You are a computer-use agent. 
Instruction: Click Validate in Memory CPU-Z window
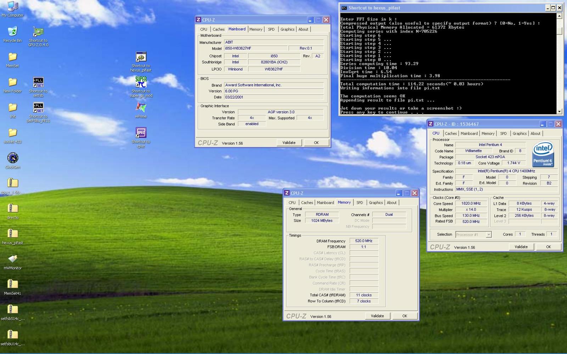(x=377, y=316)
